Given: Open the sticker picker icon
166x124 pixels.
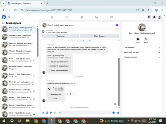Looking at the screenshot, I should (x=51, y=113).
